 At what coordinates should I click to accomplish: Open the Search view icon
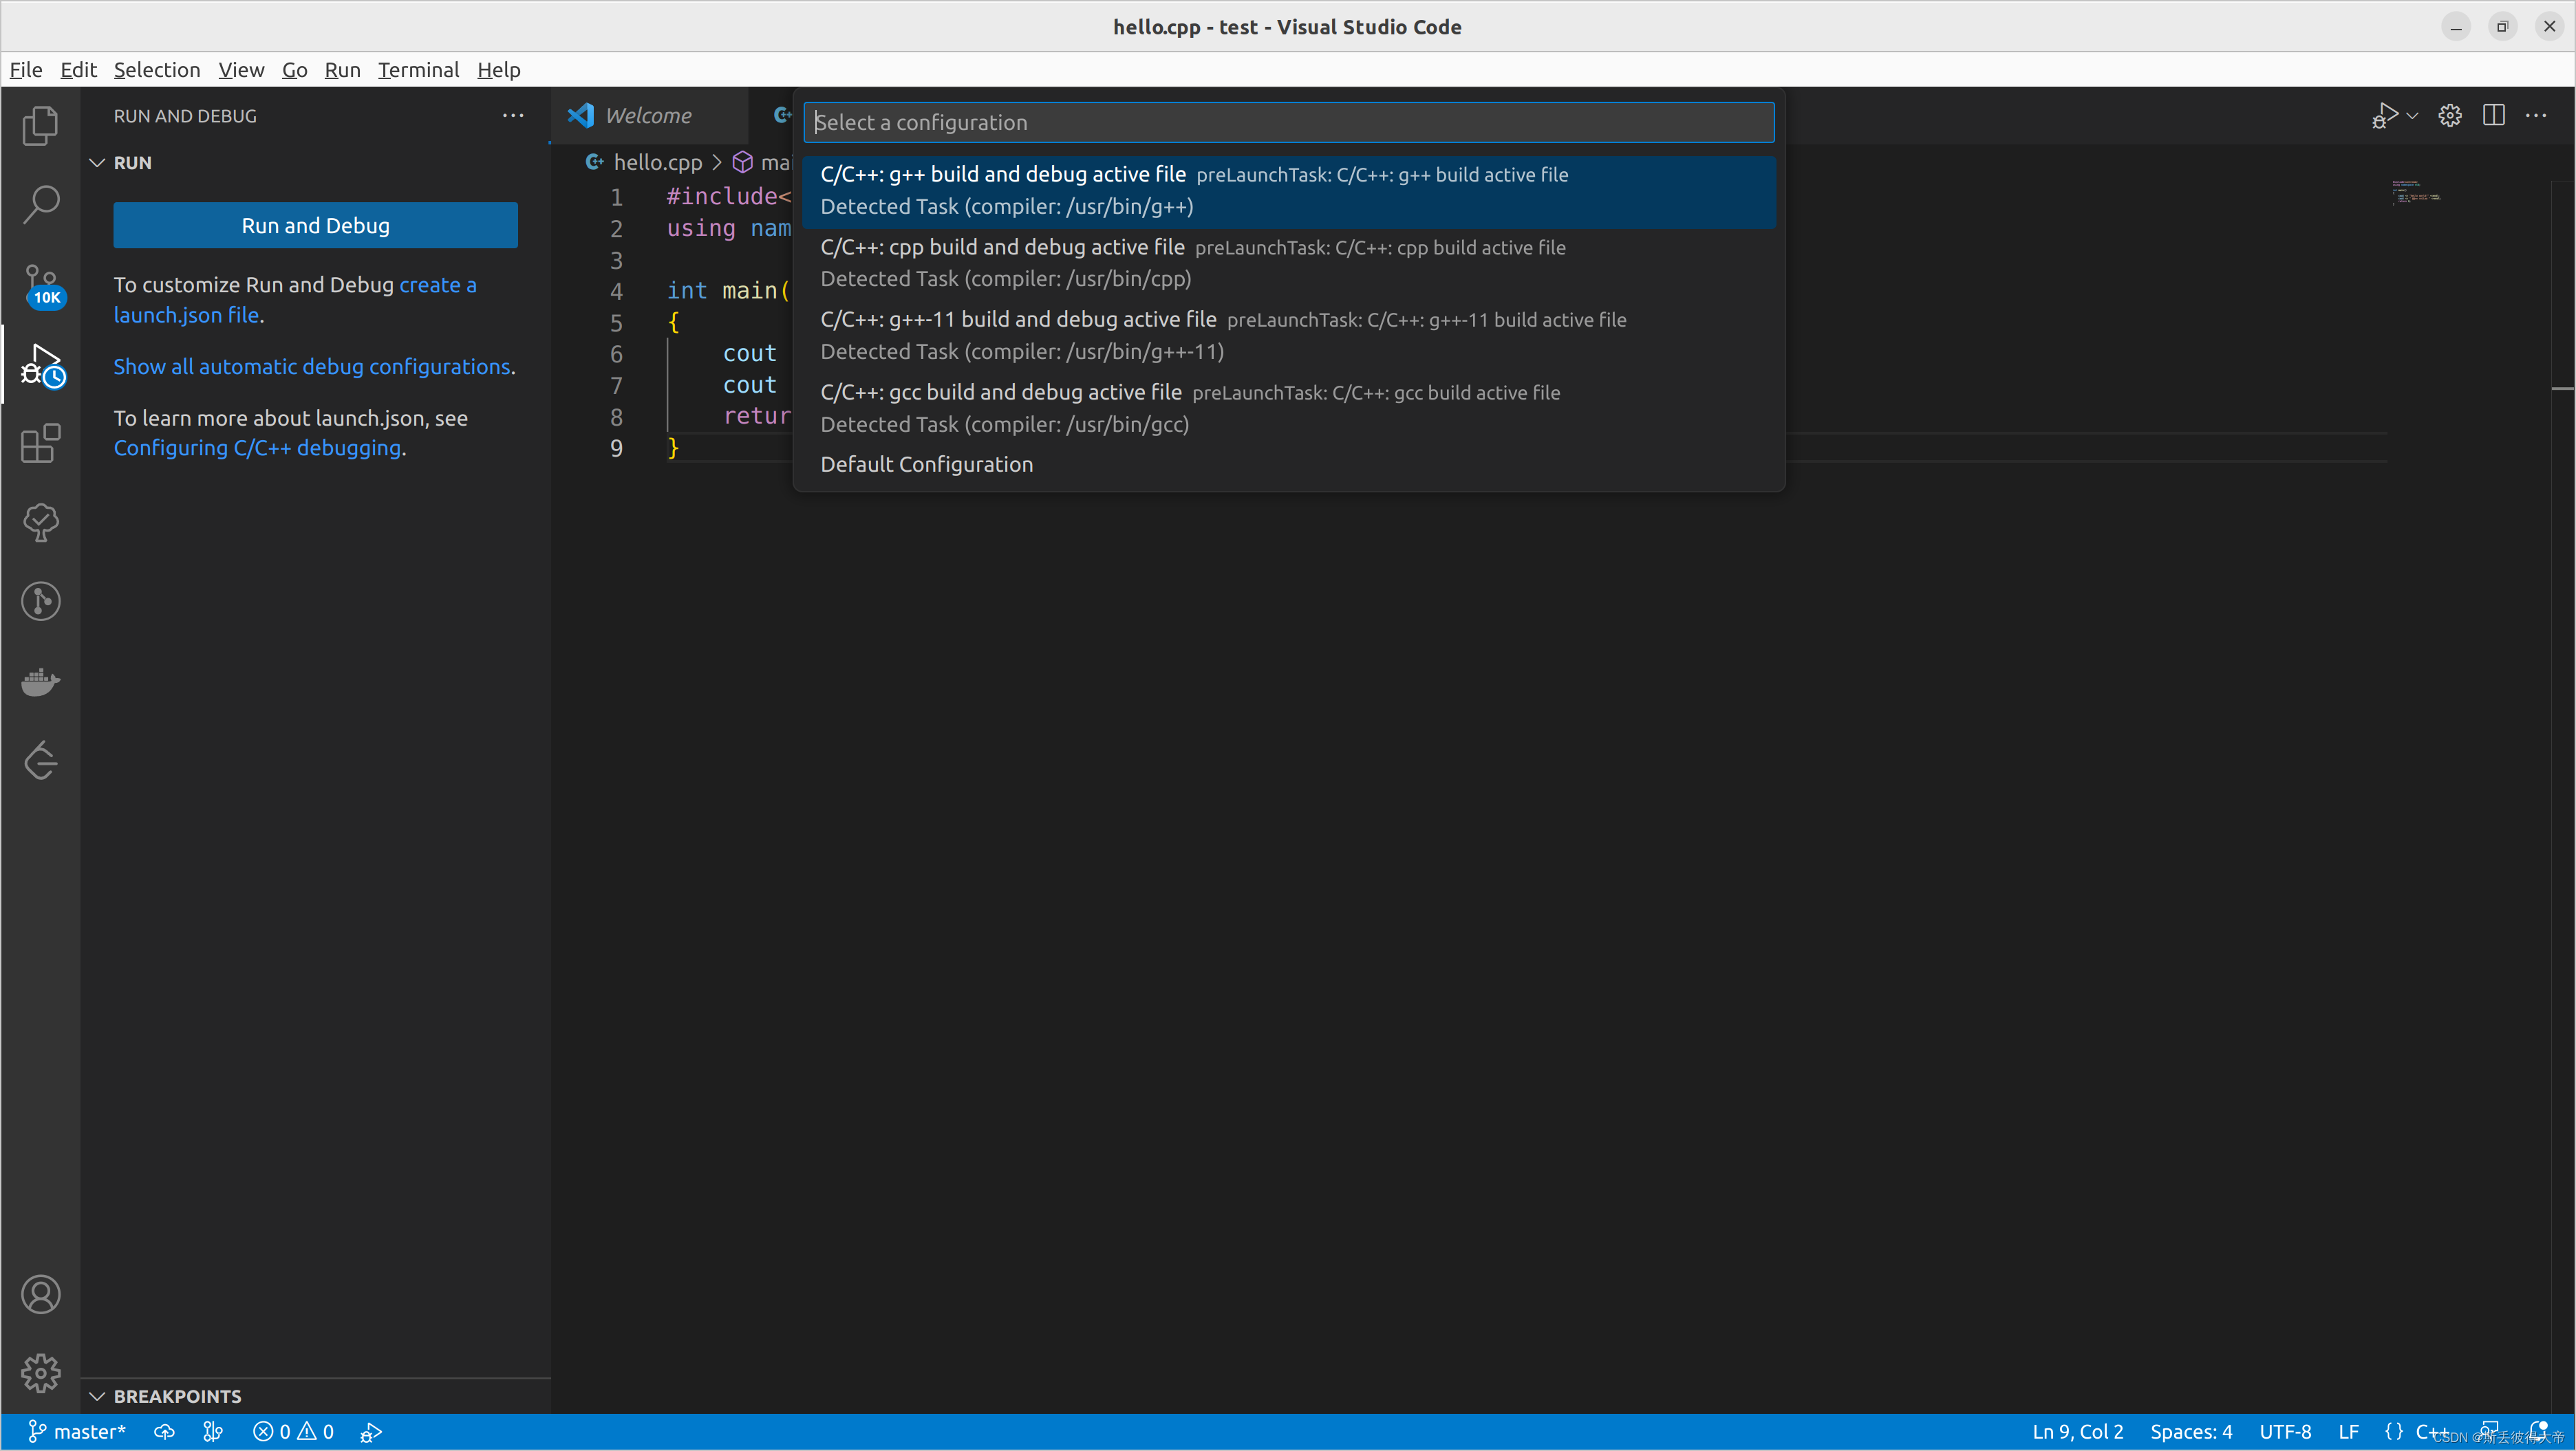click(40, 205)
